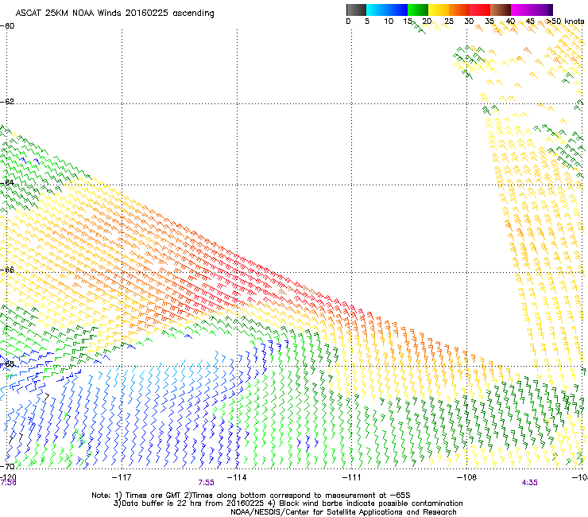Click the '>50 knots' legend label
Viewport: 588px width, 517px height.
tap(565, 21)
